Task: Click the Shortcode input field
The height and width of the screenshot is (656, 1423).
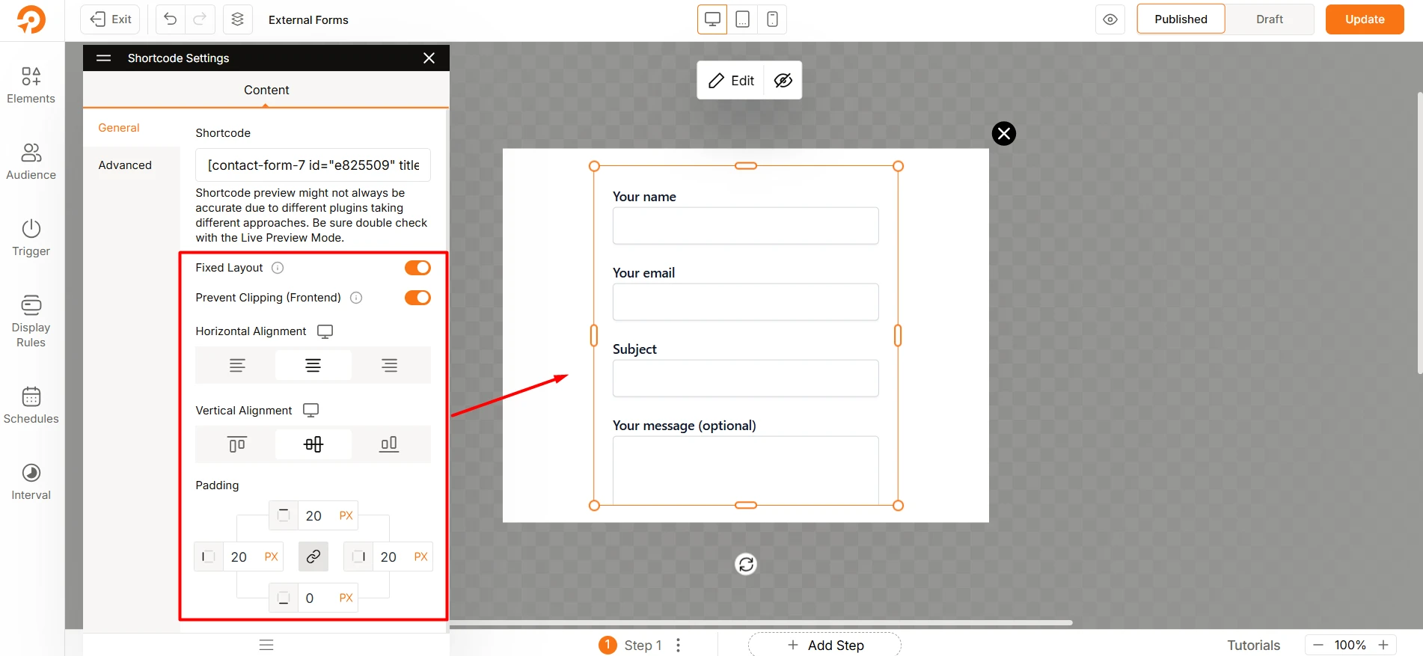Action: [313, 165]
